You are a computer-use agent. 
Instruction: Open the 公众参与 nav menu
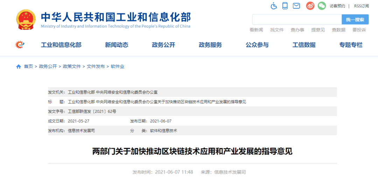pyautogui.click(x=257, y=45)
